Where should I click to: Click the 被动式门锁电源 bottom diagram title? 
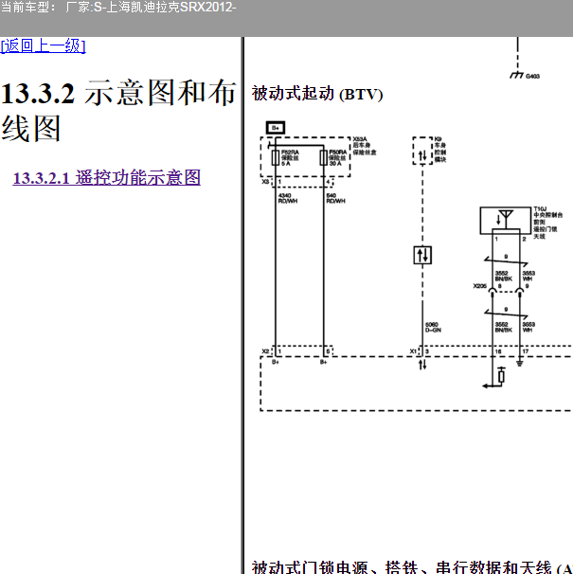(x=412, y=566)
